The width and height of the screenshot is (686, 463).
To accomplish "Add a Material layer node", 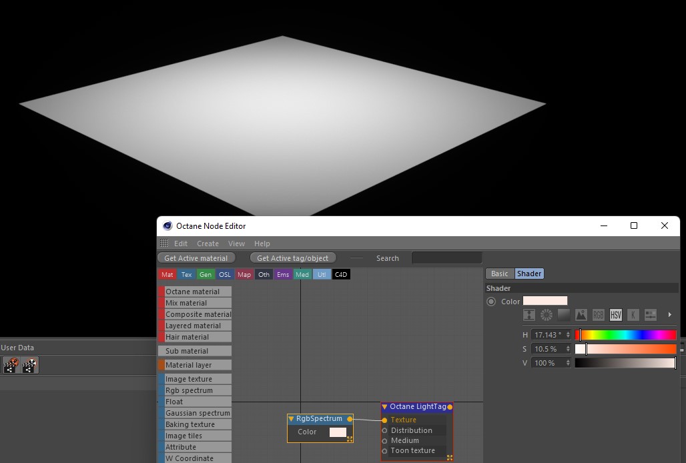I will coord(195,365).
